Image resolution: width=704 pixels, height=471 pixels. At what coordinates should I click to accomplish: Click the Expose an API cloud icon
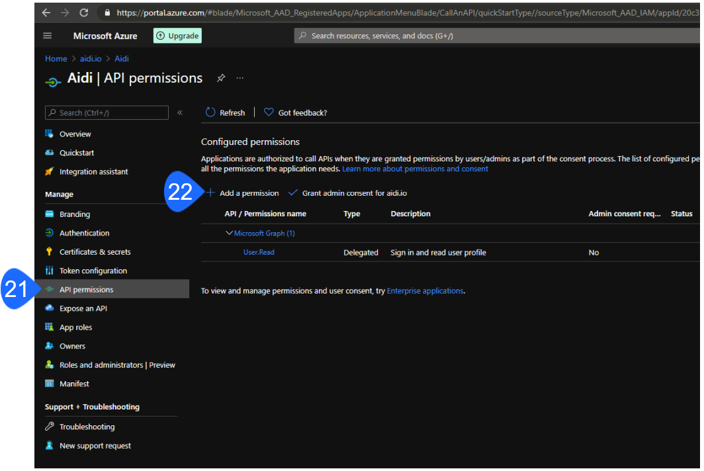tap(50, 308)
